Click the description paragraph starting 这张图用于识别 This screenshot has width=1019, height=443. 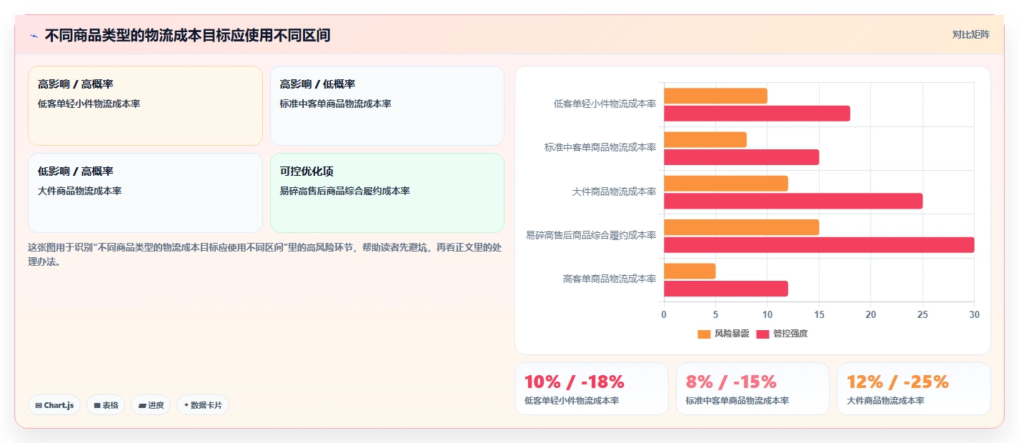[264, 254]
